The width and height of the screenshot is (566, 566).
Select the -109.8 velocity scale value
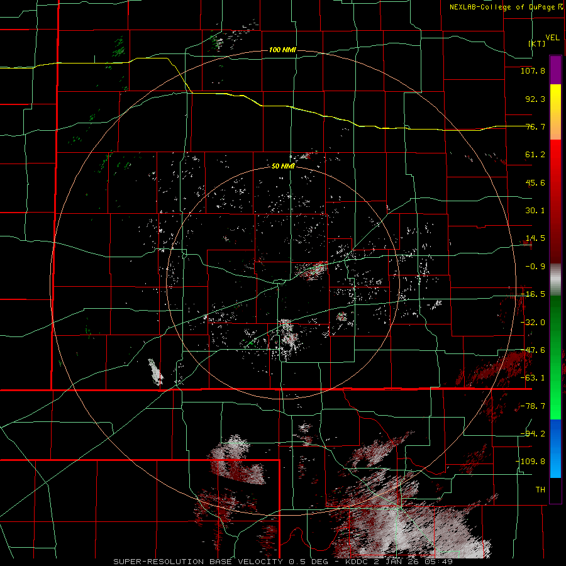531,462
